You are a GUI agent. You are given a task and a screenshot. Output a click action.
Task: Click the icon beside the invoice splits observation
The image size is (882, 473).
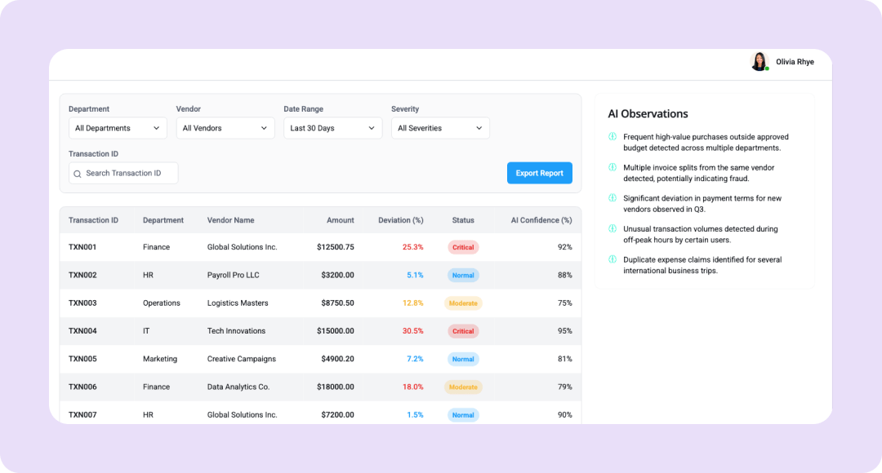(x=612, y=167)
